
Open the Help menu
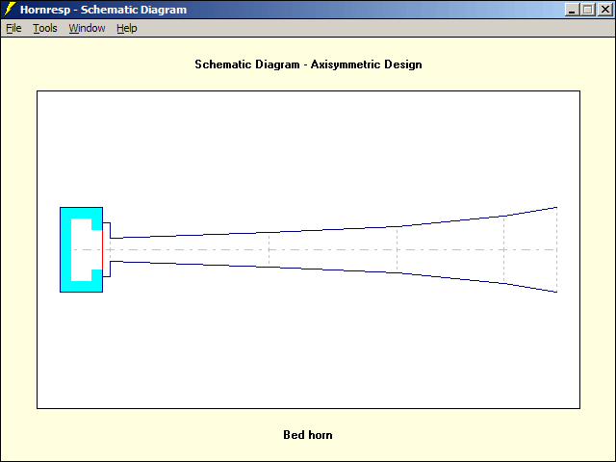[x=126, y=28]
